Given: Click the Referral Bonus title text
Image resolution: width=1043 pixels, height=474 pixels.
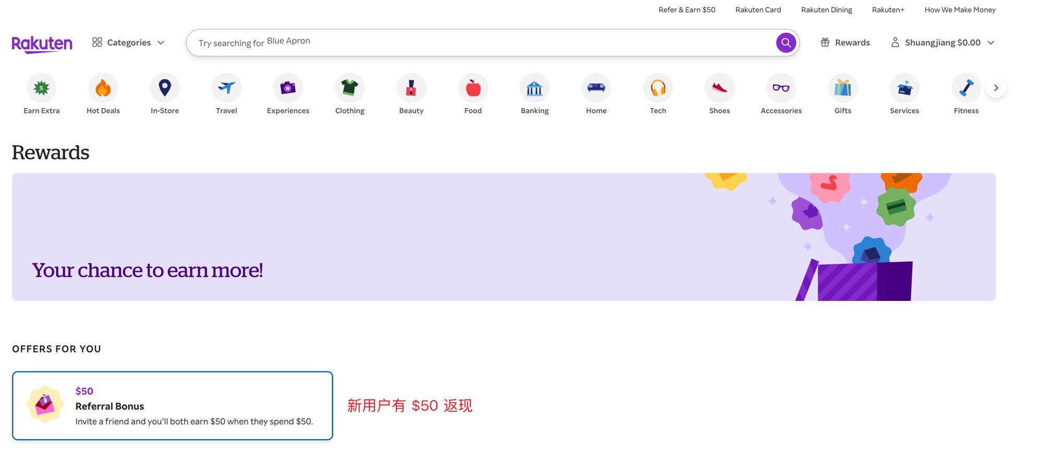Looking at the screenshot, I should click(110, 406).
